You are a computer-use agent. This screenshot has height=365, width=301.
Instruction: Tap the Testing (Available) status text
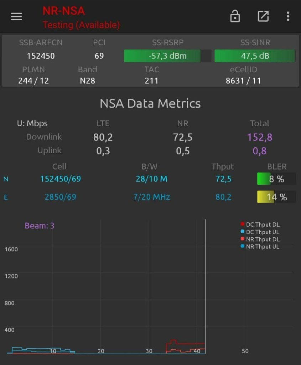(x=81, y=25)
